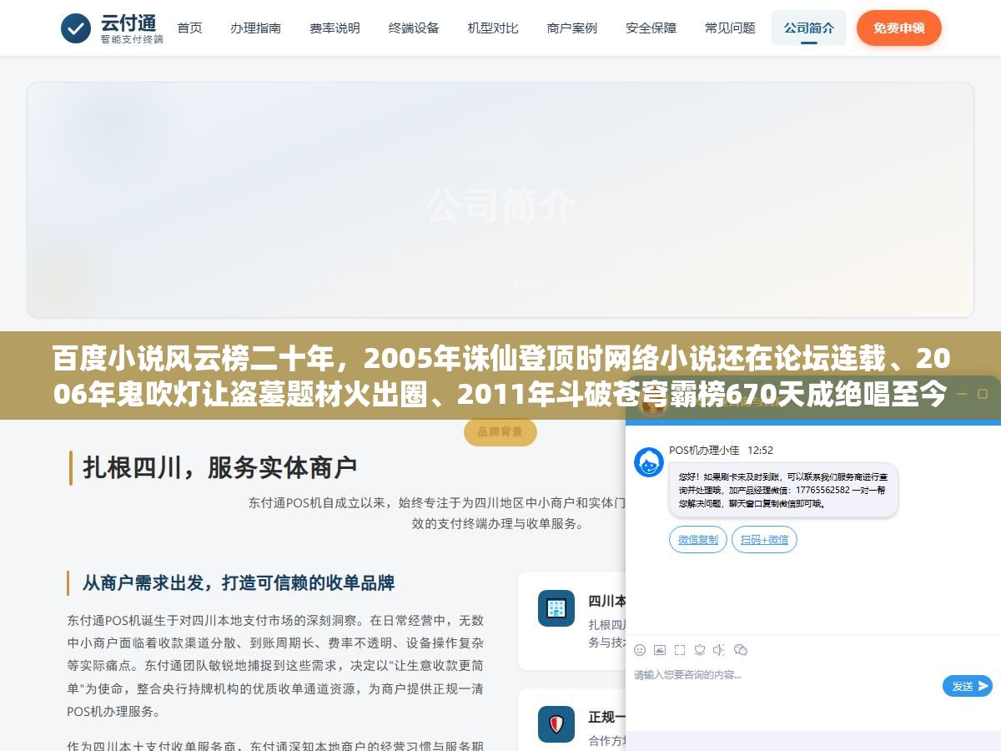Image resolution: width=1001 pixels, height=751 pixels.
Task: Click the rate service icon in chat
Action: (700, 649)
